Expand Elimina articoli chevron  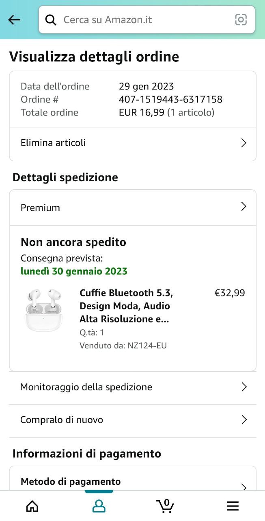point(243,143)
